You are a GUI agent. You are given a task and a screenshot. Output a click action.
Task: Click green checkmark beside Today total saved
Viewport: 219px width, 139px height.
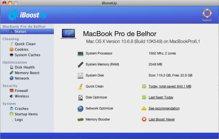[x=144, y=86]
